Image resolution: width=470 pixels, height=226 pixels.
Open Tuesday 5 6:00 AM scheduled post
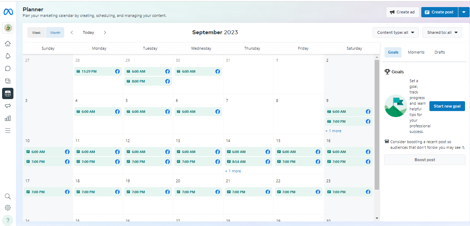coord(148,111)
